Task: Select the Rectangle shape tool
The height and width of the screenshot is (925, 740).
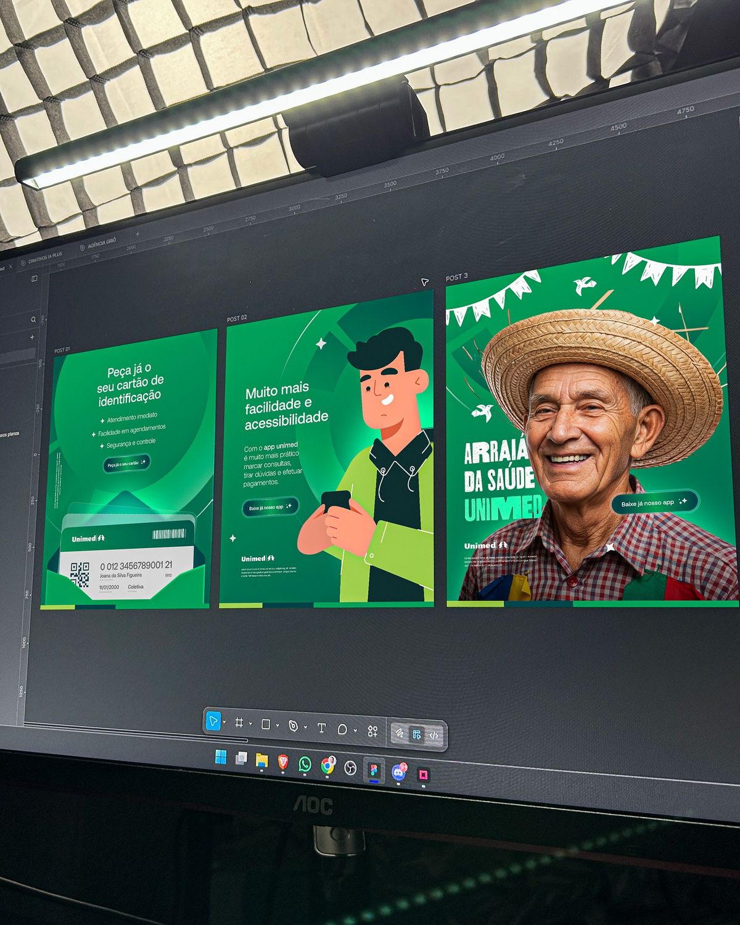Action: (x=266, y=724)
